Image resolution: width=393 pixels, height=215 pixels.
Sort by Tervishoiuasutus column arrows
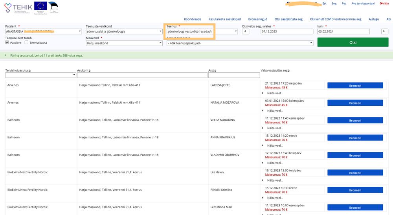point(30,70)
